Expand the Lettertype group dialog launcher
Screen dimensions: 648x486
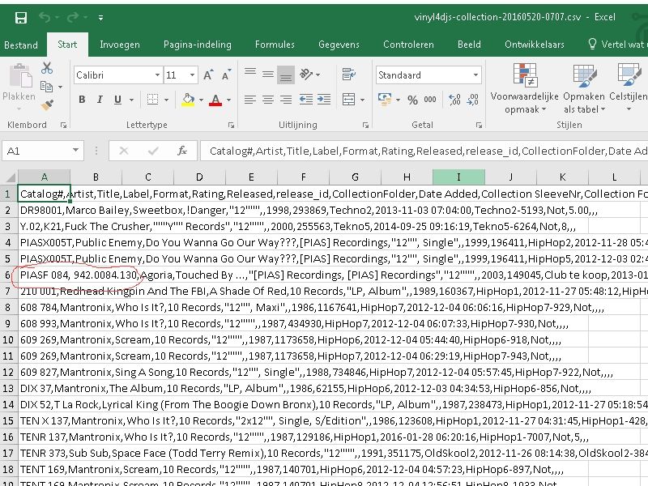[x=232, y=125]
